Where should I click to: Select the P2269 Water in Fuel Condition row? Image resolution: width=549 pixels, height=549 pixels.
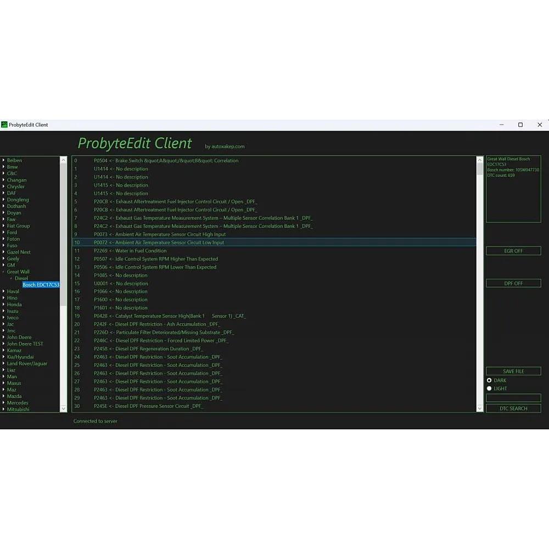pos(274,251)
